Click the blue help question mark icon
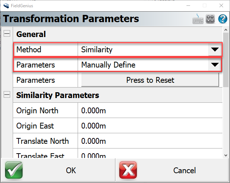Screen dimensions: 230x183 (x=222, y=19)
